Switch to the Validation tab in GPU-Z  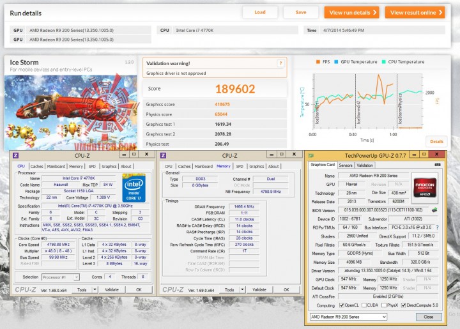click(365, 165)
